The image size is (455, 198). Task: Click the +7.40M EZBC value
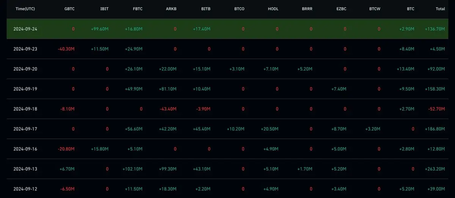coord(339,89)
